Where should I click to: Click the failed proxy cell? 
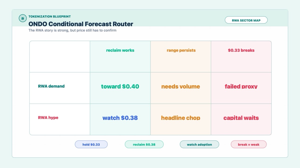coord(241,88)
